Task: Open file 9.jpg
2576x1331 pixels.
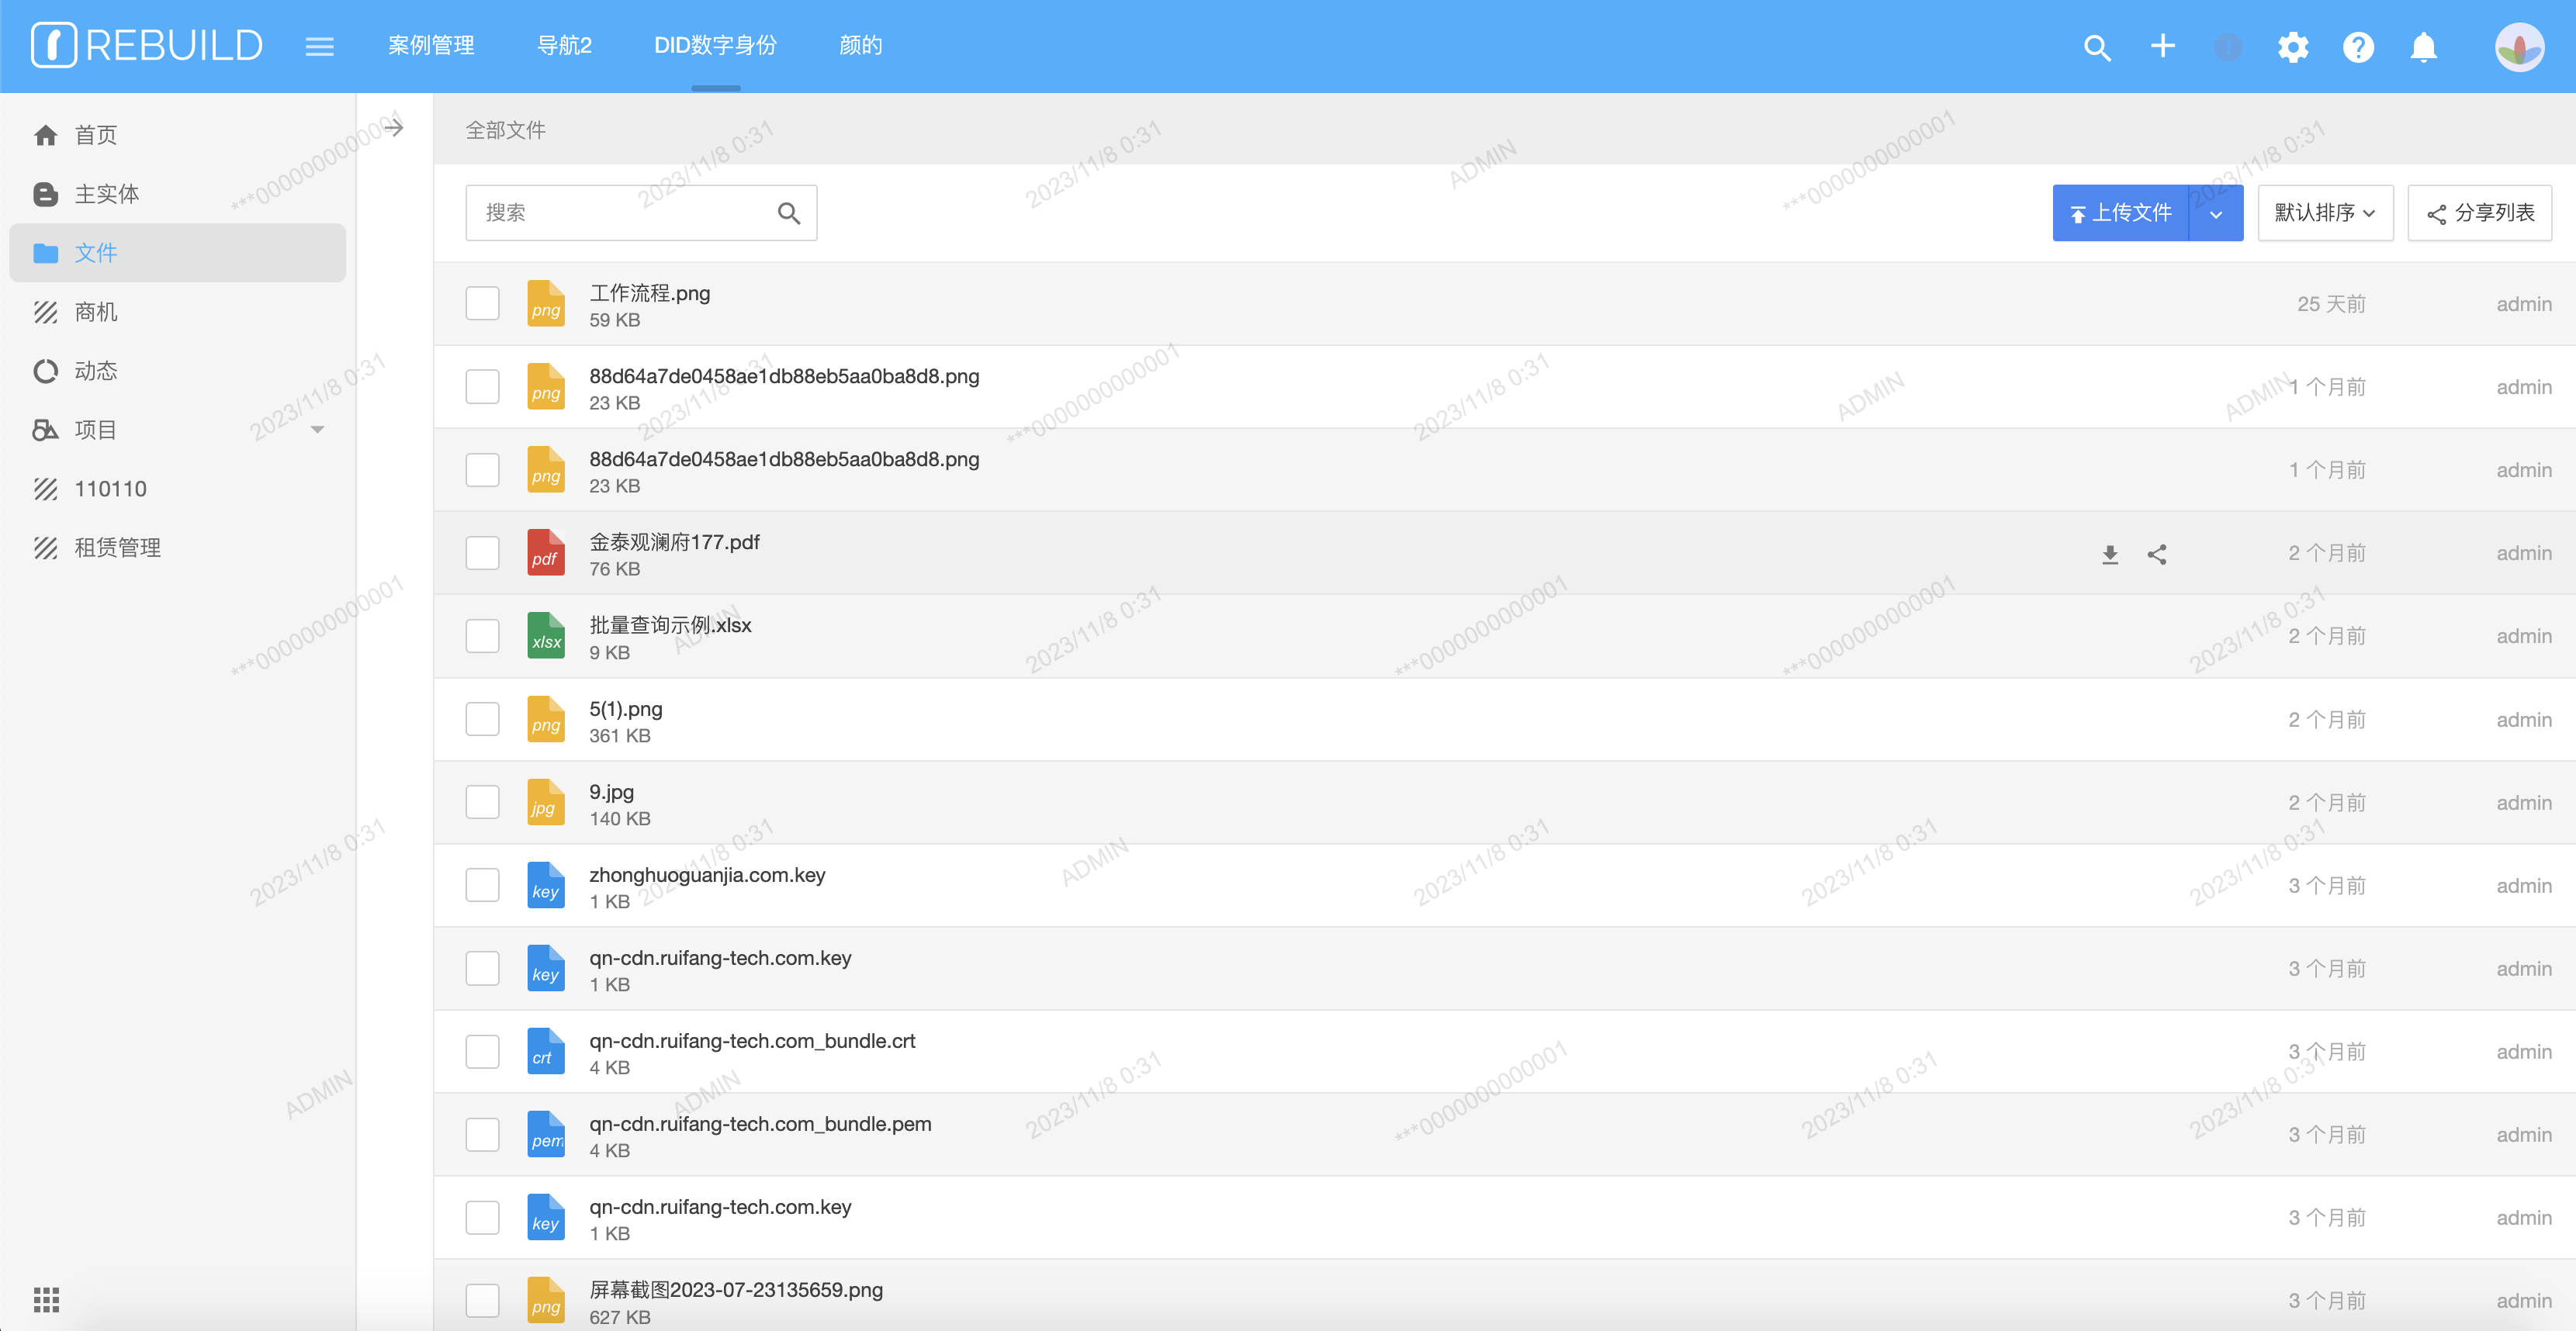Action: (611, 792)
